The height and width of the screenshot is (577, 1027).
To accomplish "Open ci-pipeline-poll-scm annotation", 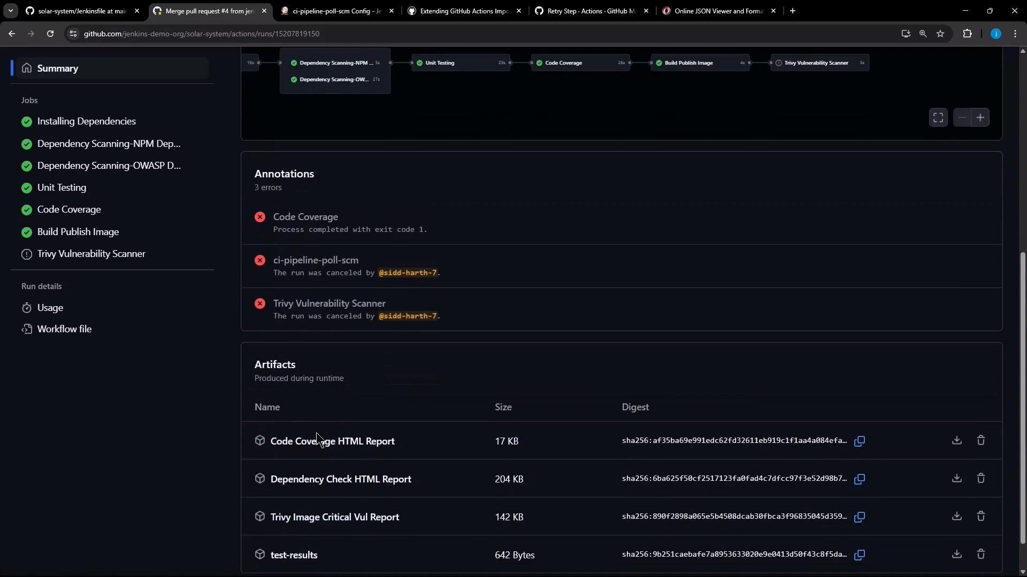I will pos(316,260).
